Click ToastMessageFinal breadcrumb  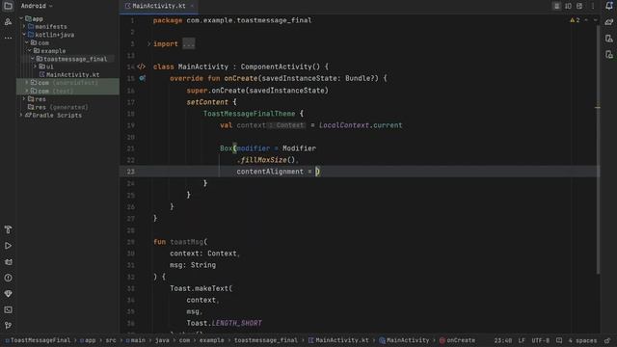coord(38,340)
